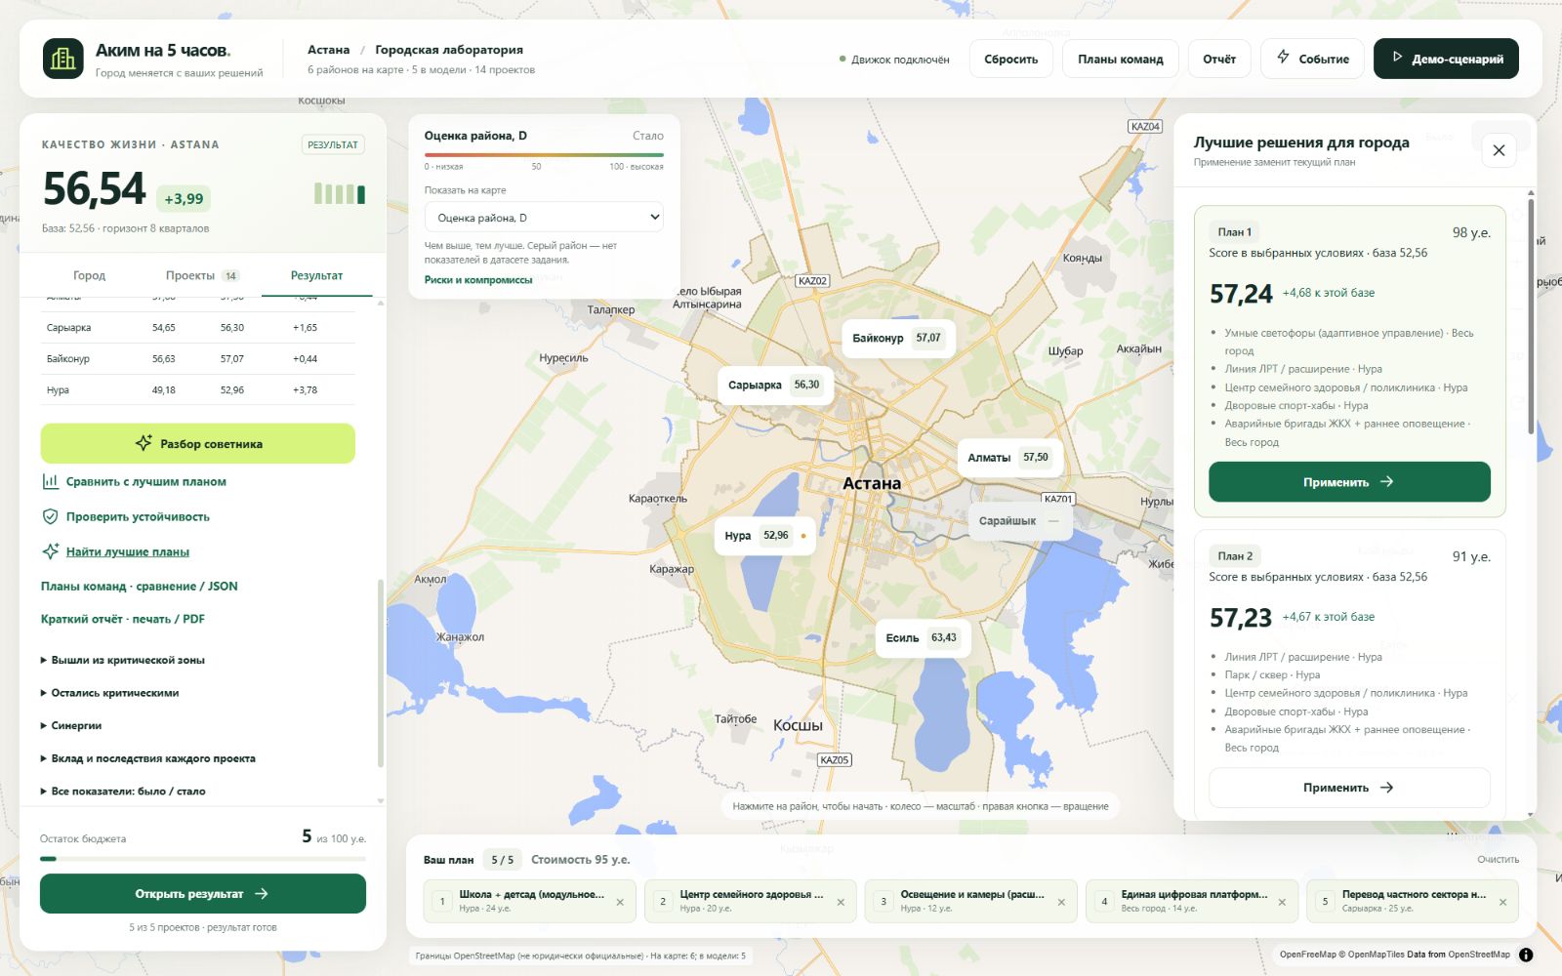Remove the Единая цифровая платформа project chip
This screenshot has width=1562, height=976.
(x=1282, y=902)
